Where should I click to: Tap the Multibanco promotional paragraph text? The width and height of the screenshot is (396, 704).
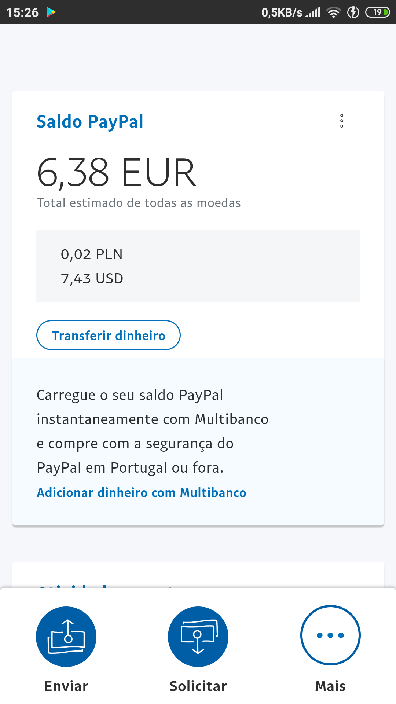click(153, 431)
